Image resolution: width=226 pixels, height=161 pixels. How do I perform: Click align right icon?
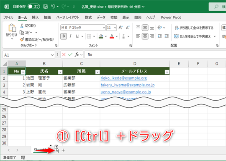[152, 36]
